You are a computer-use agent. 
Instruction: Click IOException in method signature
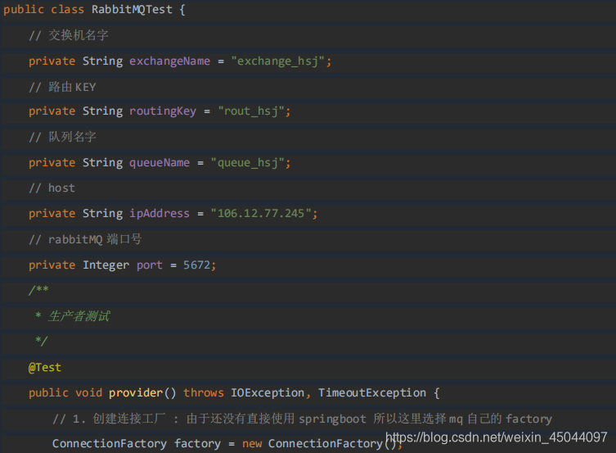[x=268, y=393]
